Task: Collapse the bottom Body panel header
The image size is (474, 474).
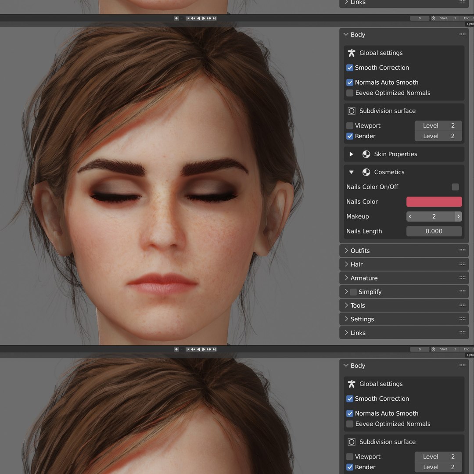Action: pos(346,366)
